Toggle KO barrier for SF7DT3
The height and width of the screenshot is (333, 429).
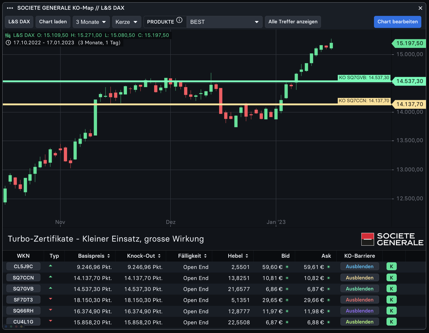point(359,299)
